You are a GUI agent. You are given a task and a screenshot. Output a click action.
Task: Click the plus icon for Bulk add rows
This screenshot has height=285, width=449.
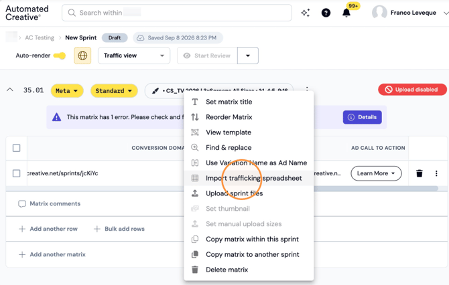coord(97,229)
